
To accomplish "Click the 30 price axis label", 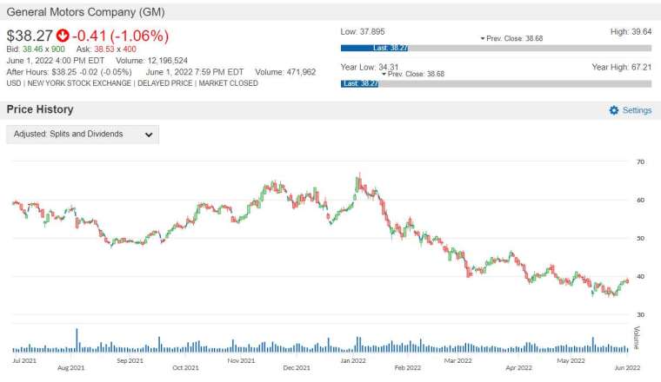I will point(640,314).
